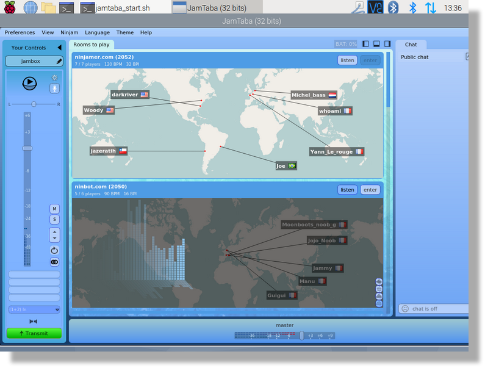Toggle the microphone input button
This screenshot has width=485, height=368.
[54, 88]
